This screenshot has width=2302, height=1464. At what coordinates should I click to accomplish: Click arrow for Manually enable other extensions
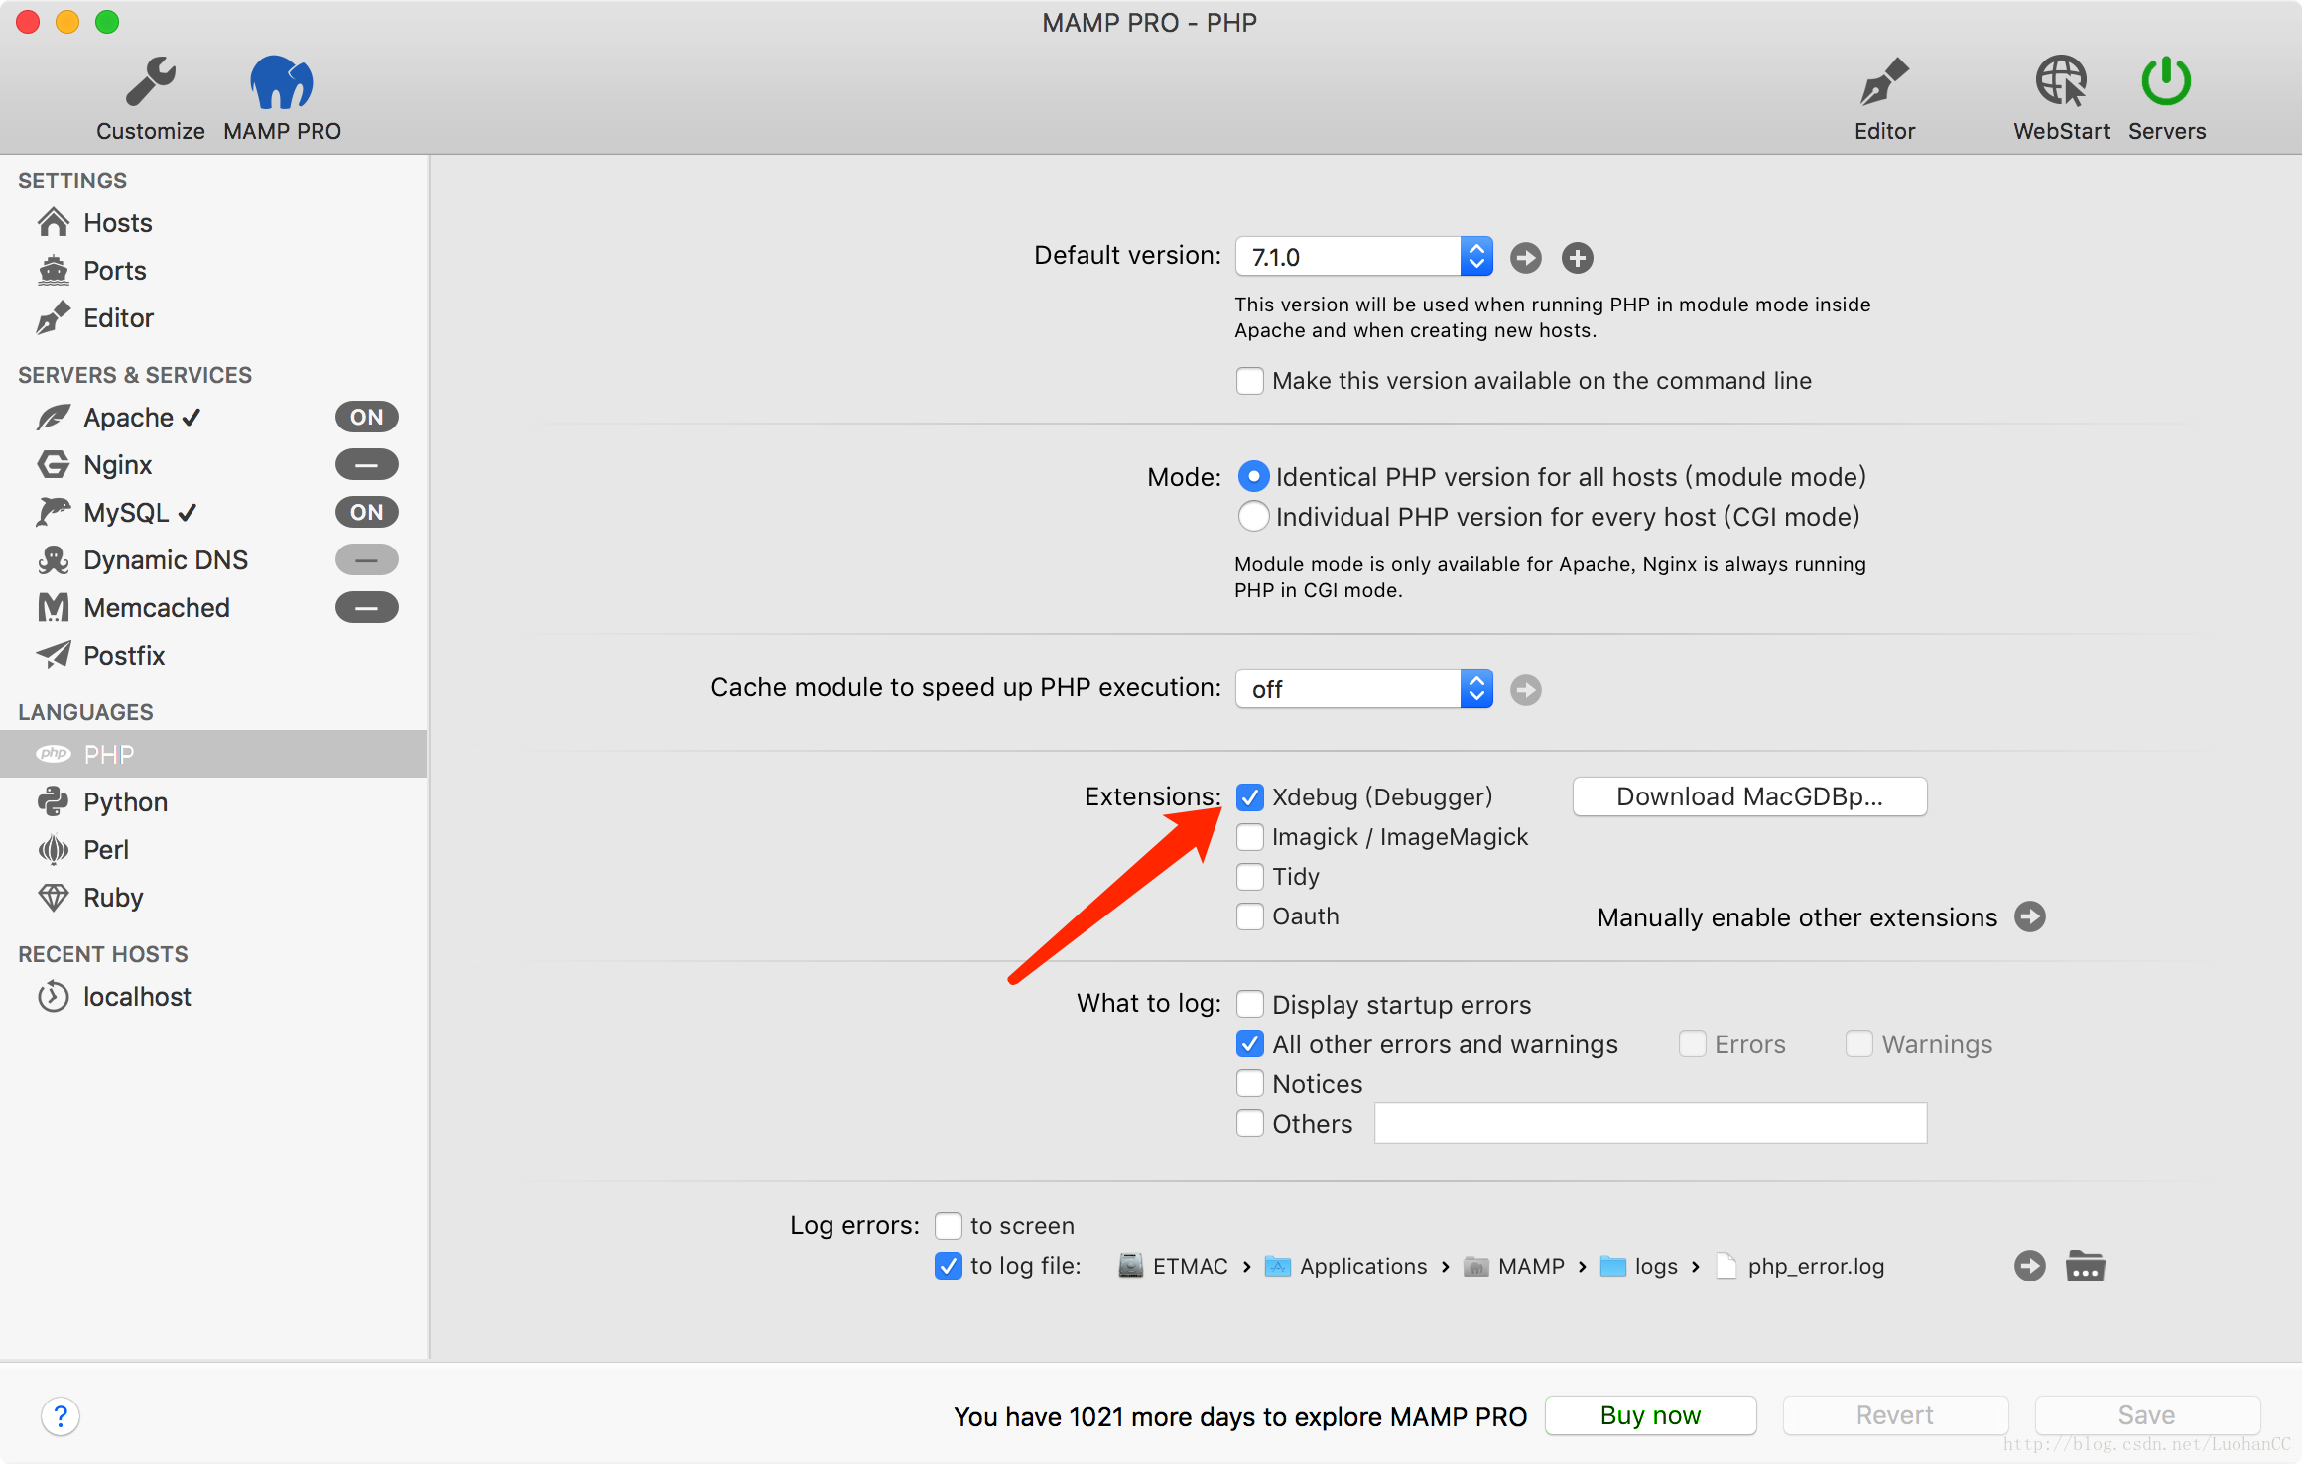(2029, 916)
